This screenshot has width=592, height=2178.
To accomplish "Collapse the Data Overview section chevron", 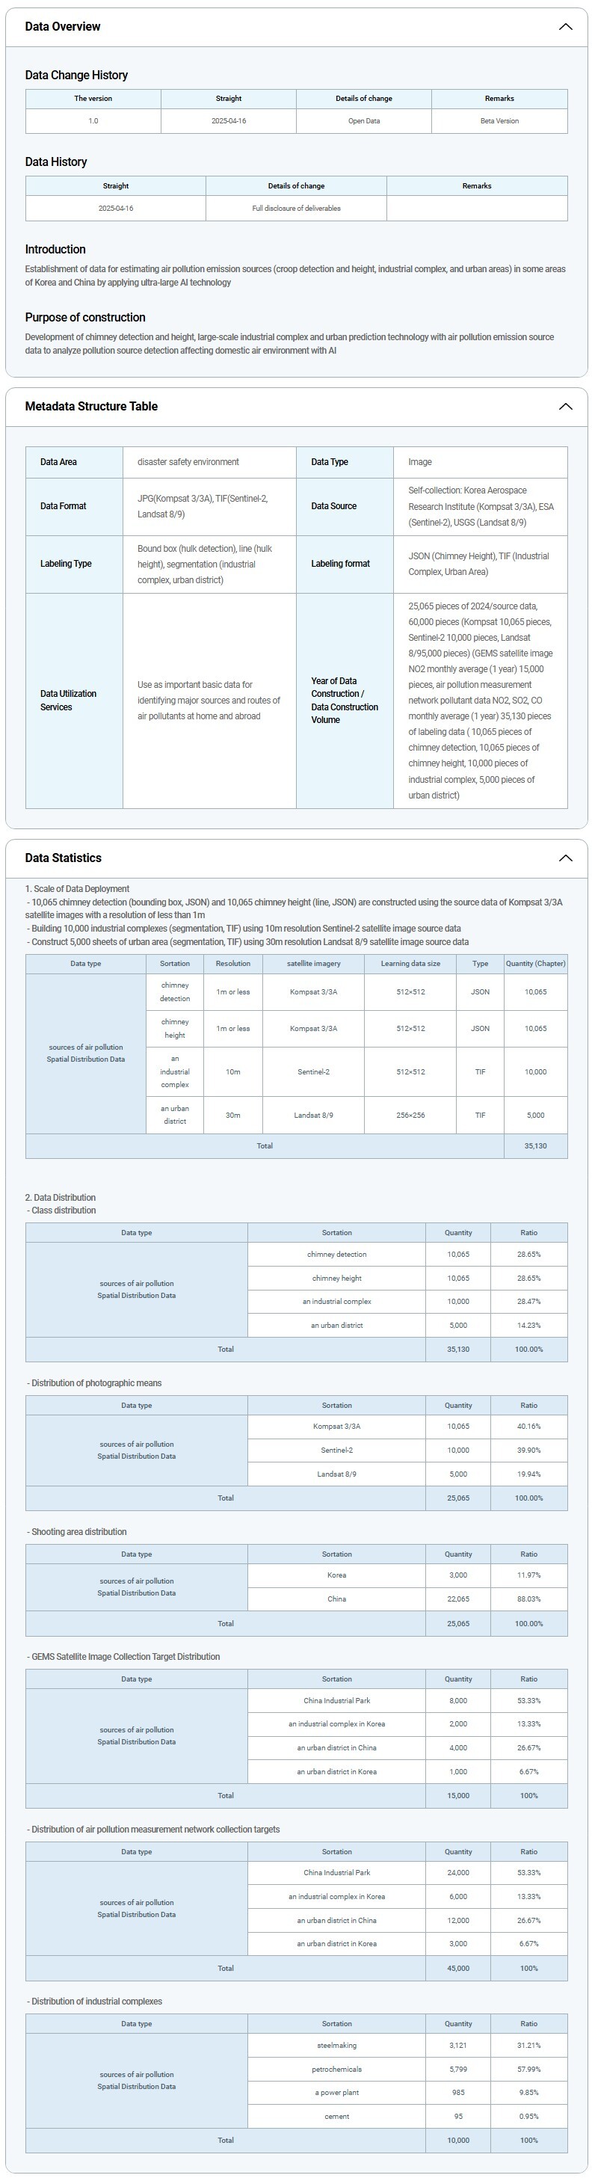I will (x=565, y=26).
